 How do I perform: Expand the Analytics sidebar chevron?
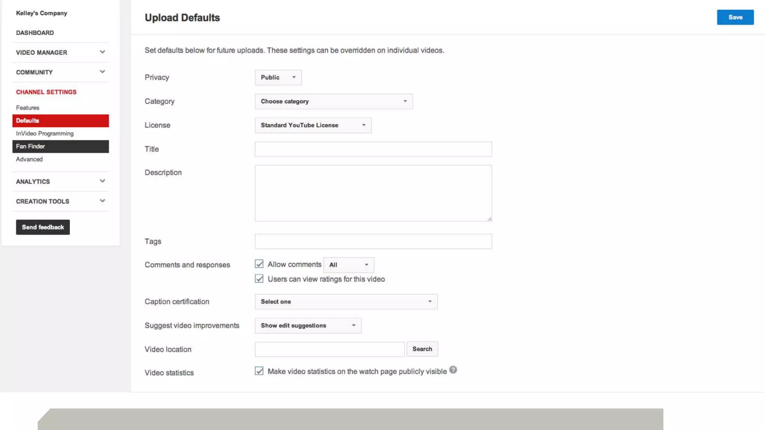click(102, 181)
